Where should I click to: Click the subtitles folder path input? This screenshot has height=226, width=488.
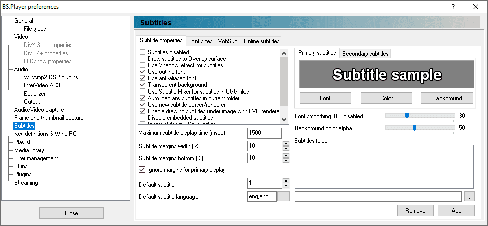click(x=378, y=197)
